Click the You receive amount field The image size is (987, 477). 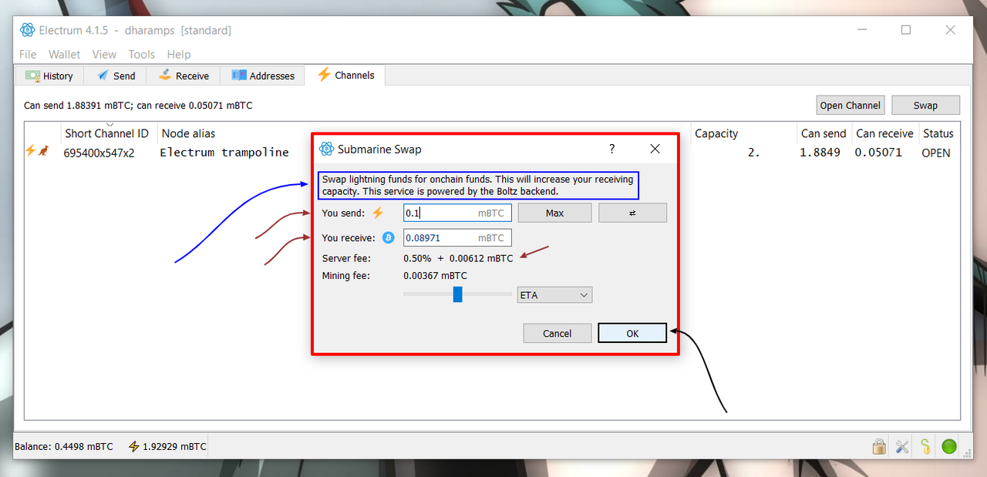click(x=457, y=237)
